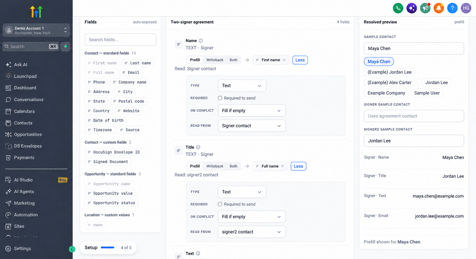Screen dimensions: 476x259
Task: Expand Read From dropdown showing signer2 contact
Action: point(252,232)
